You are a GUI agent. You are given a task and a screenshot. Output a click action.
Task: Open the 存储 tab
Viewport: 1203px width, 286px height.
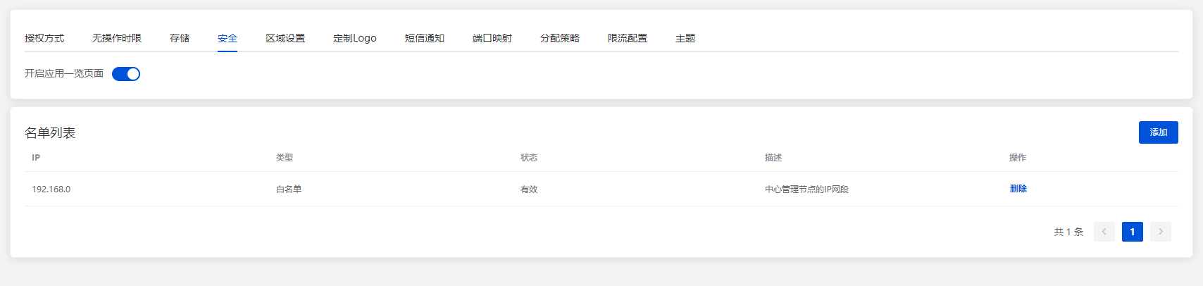click(180, 38)
